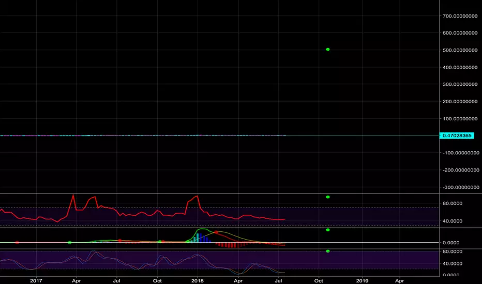Click the 2017 label on the time axis
The height and width of the screenshot is (284, 482).
click(x=36, y=280)
